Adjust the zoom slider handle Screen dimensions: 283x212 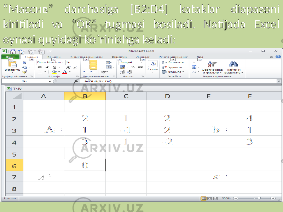pos(259,198)
